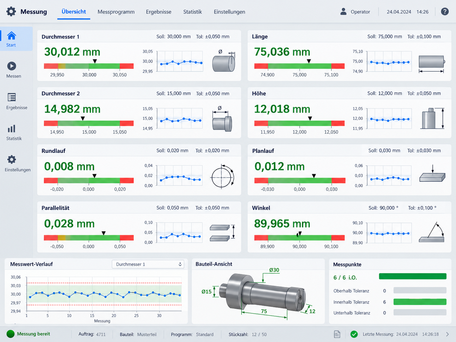Click the Länge part diagram icon

coord(432,64)
